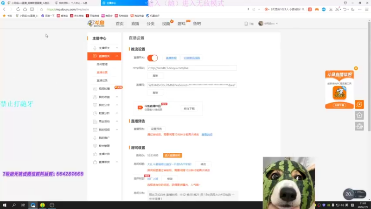Click the undo arrow icon in browser toolbar
The width and height of the screenshot is (371, 209).
(x=345, y=9)
